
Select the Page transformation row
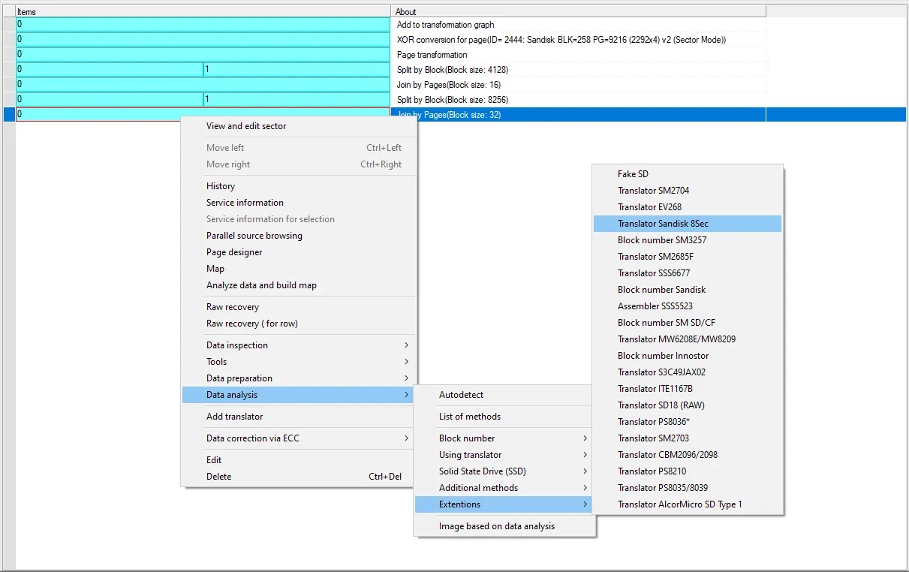click(x=432, y=55)
